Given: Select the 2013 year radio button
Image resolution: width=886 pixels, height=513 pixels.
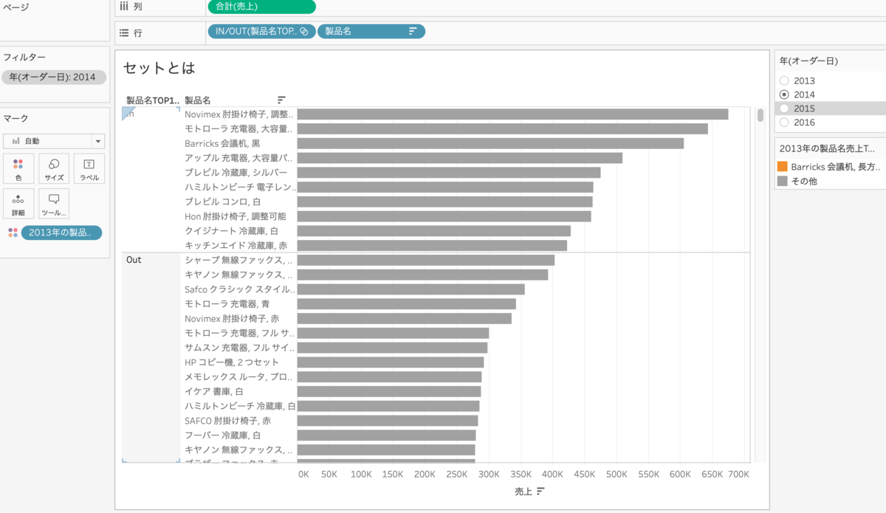Looking at the screenshot, I should [784, 80].
